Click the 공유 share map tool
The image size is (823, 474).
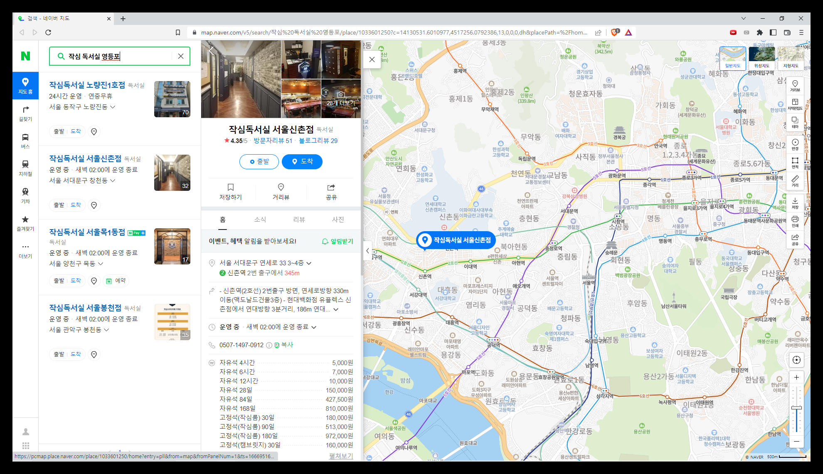pyautogui.click(x=795, y=239)
